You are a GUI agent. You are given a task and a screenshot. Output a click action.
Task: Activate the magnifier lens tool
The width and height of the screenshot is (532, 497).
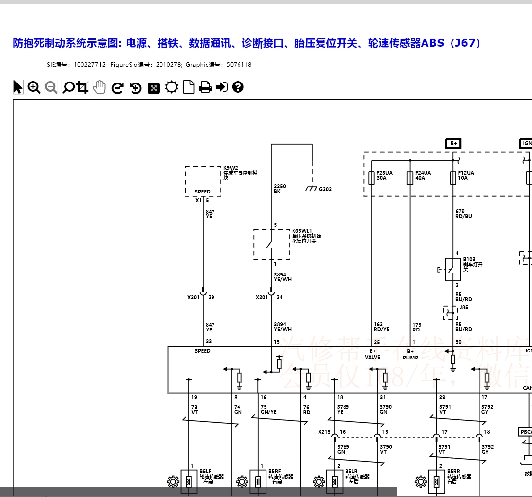[x=68, y=87]
